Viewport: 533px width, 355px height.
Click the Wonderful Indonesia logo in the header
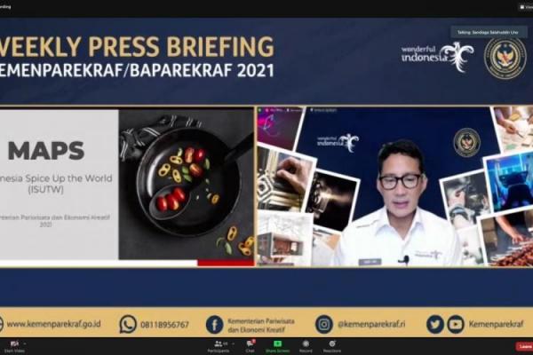(436, 57)
